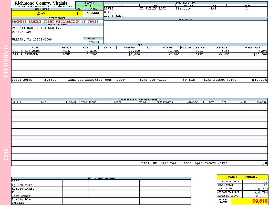
Task: Click size 0.2100 in land table
Action: point(92,51)
